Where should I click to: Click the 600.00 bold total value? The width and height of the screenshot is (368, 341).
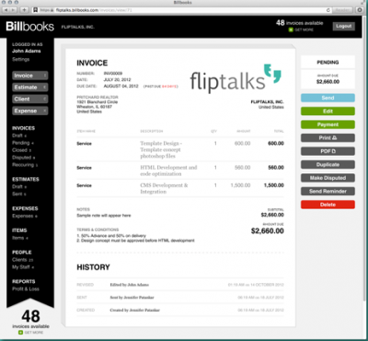(276, 143)
